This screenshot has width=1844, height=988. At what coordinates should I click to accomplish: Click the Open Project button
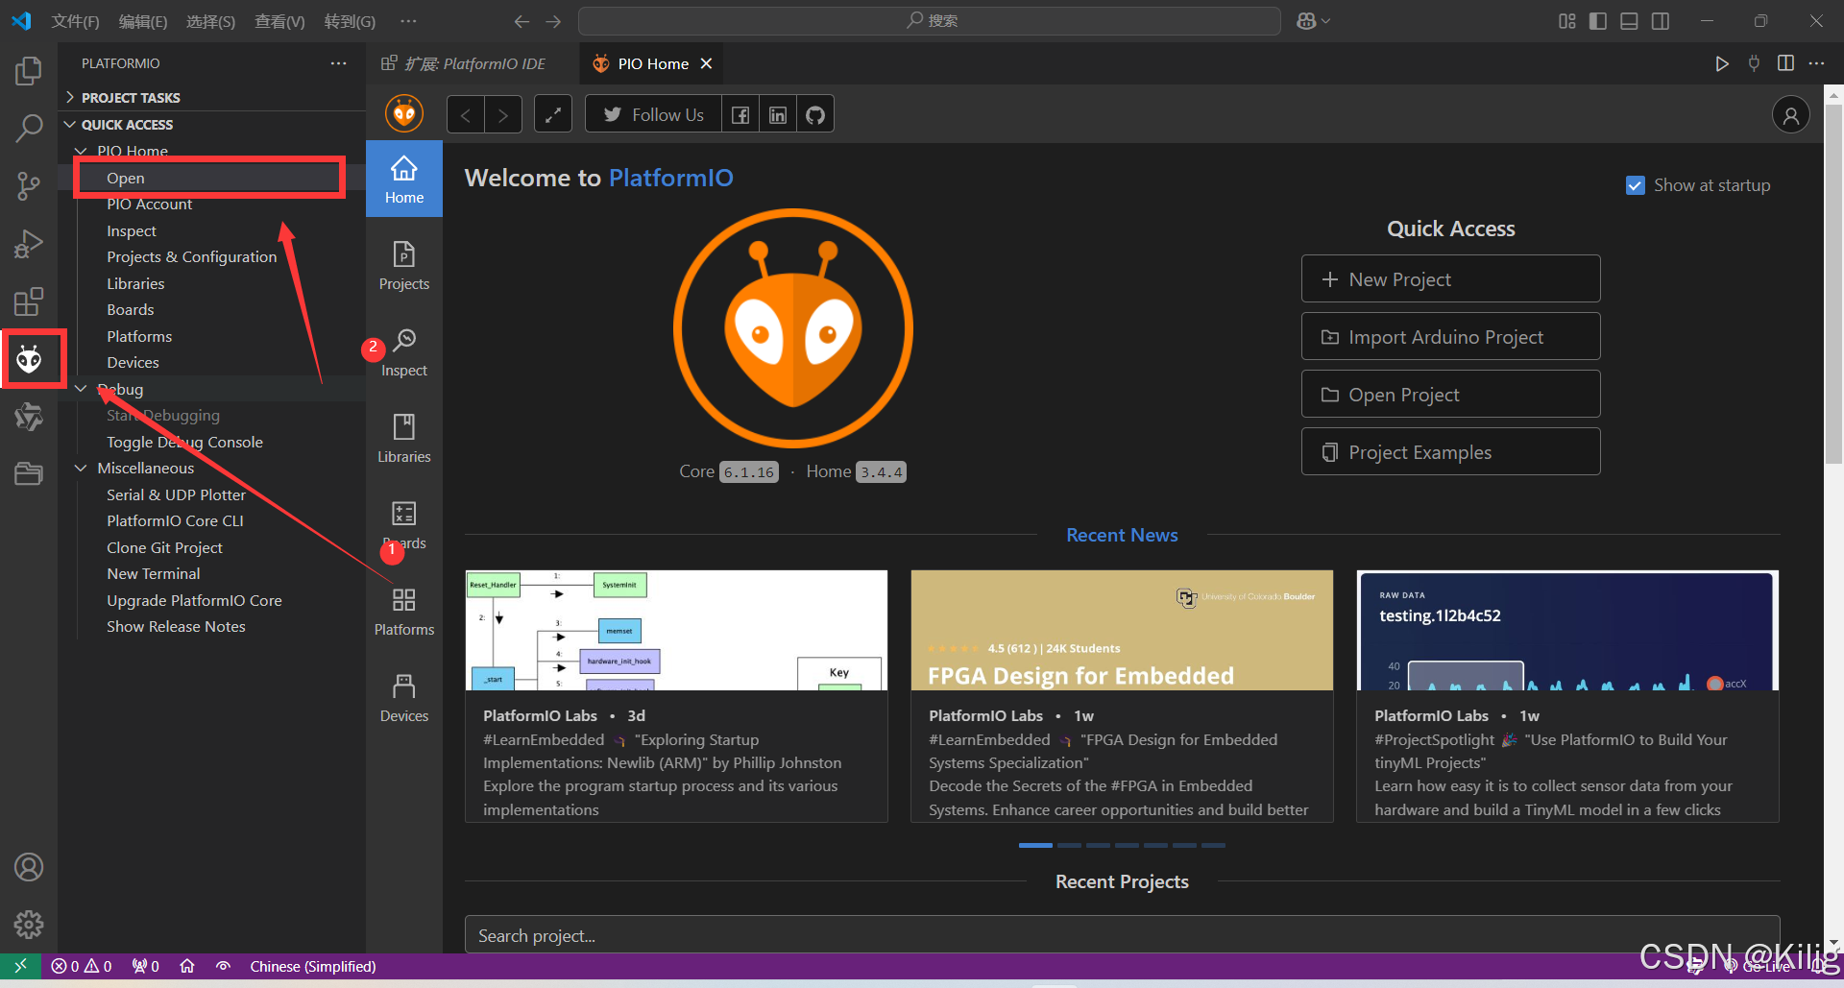point(1450,395)
